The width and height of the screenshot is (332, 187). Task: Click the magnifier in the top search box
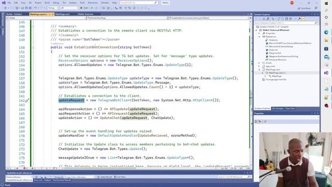pyautogui.click(x=156, y=3)
